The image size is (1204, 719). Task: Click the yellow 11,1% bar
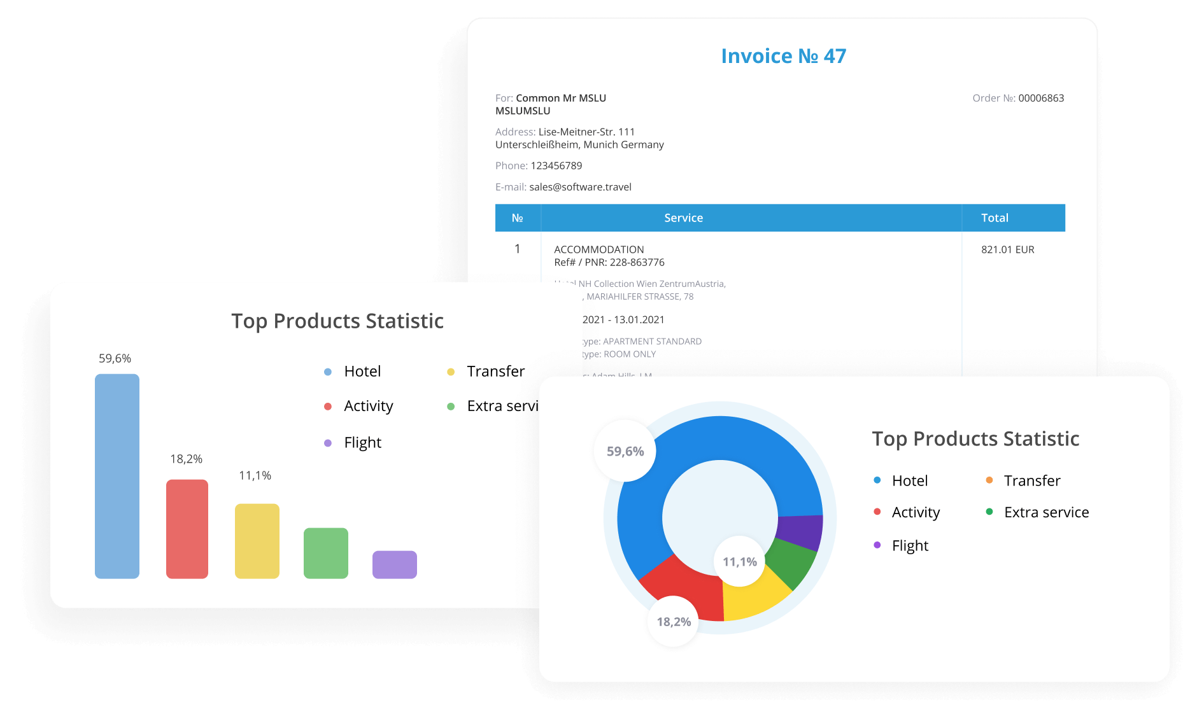pos(257,541)
